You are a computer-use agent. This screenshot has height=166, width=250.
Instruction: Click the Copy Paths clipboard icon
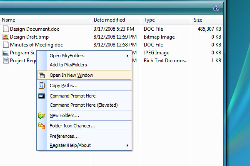click(x=42, y=85)
